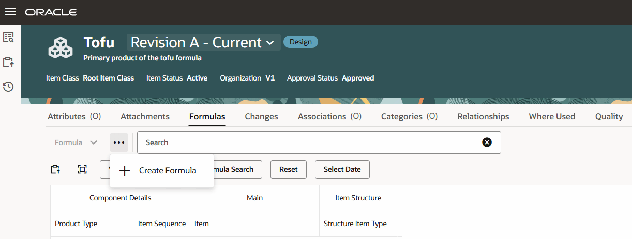Screen dimensions: 632x239
Task: Click the Design status badge
Action: (x=300, y=42)
